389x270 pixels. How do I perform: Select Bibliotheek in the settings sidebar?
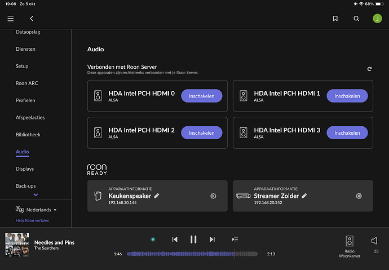(28, 135)
